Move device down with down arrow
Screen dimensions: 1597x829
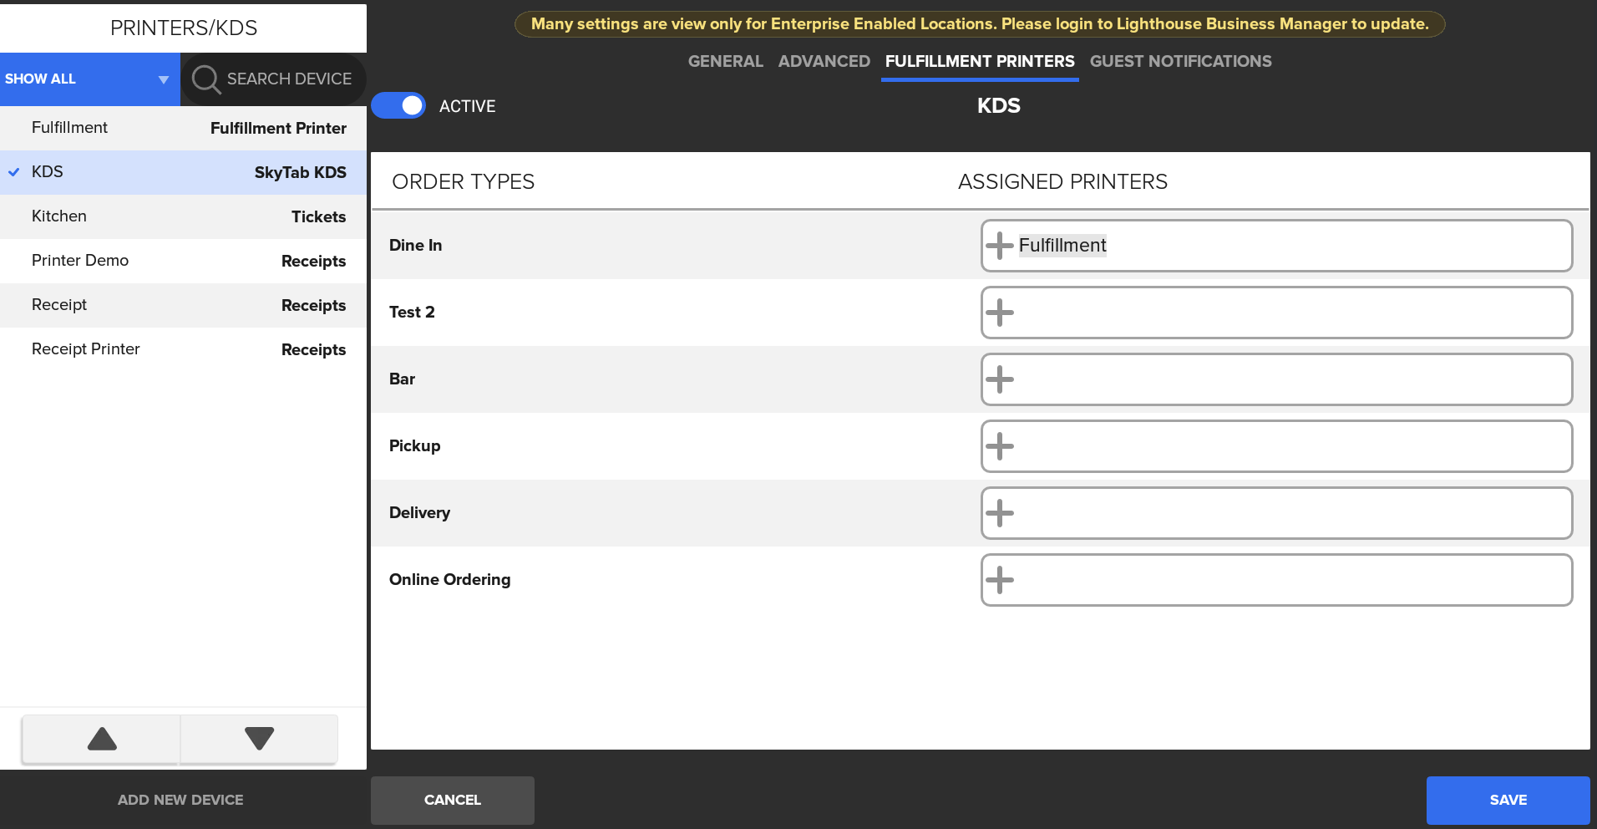259,739
